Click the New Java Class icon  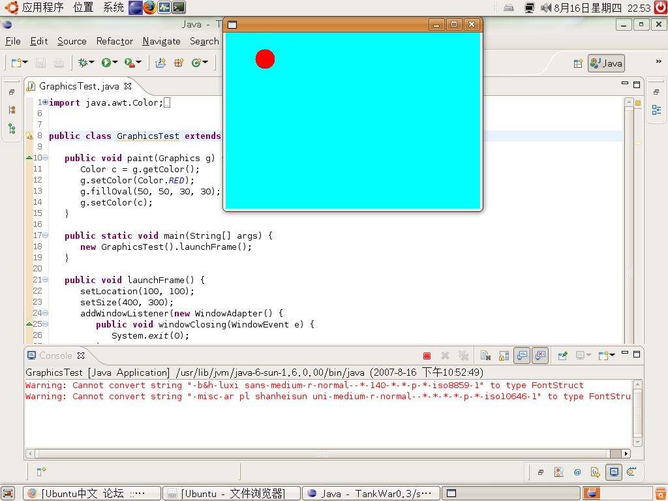(x=196, y=63)
